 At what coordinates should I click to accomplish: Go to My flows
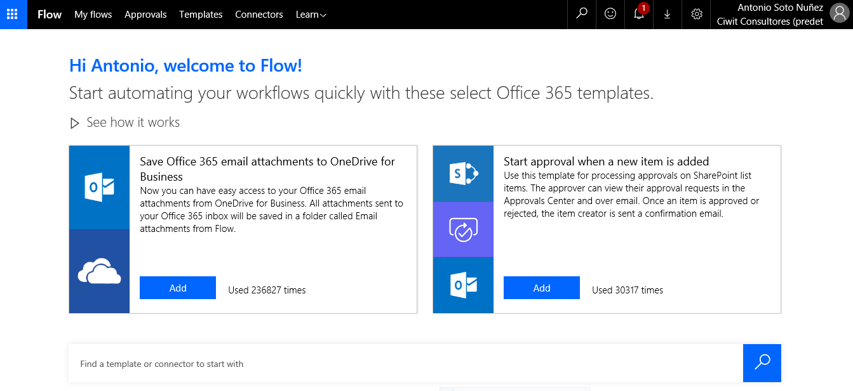93,15
